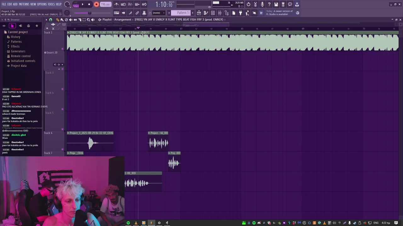Toggle typing keyboard to piano icon
The height and width of the screenshot is (226, 403).
pos(116,13)
